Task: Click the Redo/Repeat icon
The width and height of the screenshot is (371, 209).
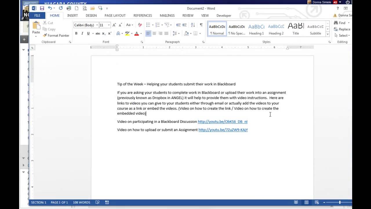Action: [x=61, y=8]
